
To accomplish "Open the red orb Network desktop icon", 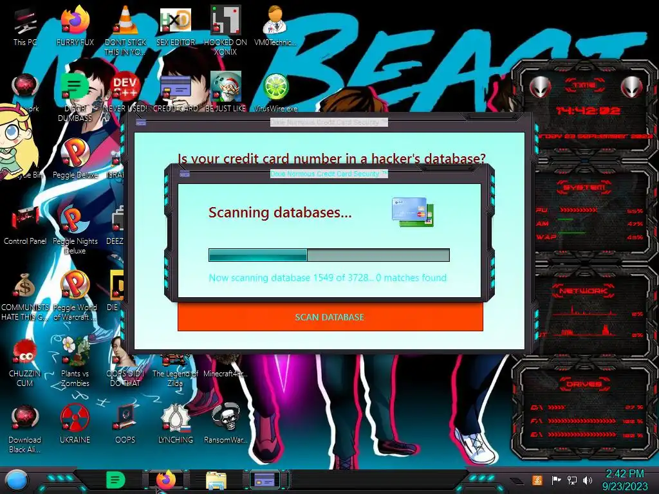I will [25, 93].
